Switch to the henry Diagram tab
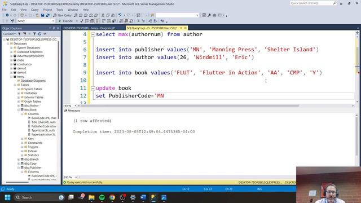361x203 pixels. pos(89,28)
